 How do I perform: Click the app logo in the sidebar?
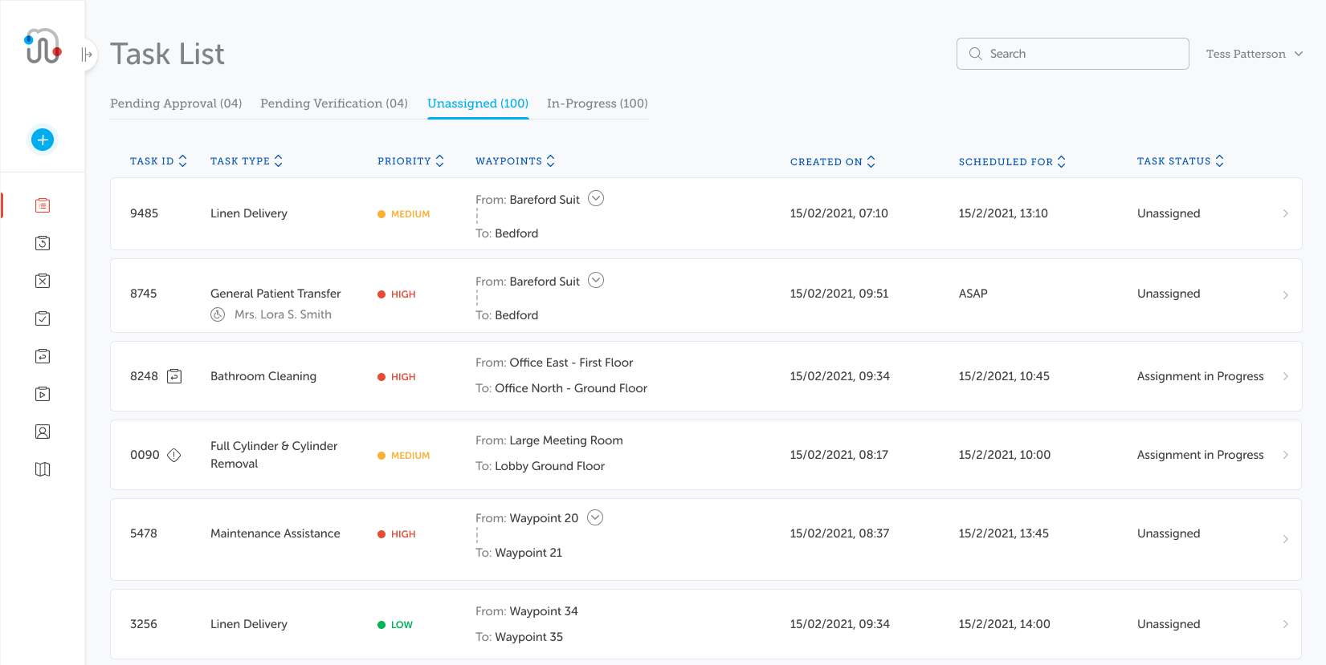coord(43,46)
